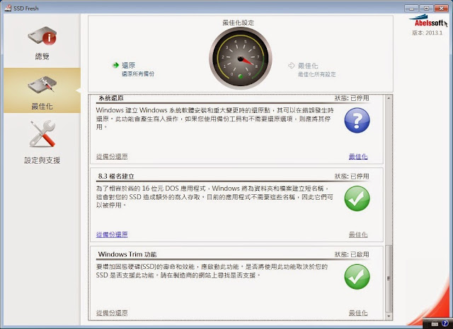Open 設定與支援 wrench and screwdriver icon
The image size is (453, 329).
pos(42,133)
